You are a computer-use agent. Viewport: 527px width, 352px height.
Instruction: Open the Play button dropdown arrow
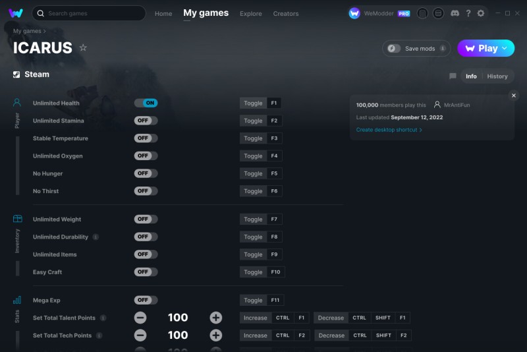[505, 48]
